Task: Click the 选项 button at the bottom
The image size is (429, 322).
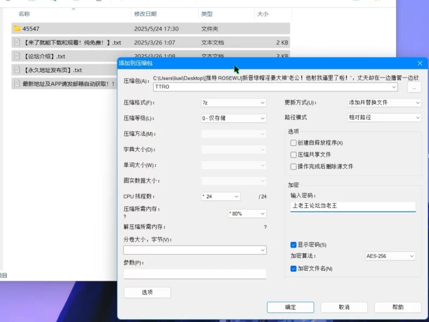Action: [x=147, y=293]
